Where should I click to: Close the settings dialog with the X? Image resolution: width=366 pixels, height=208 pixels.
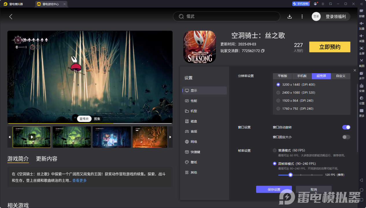[355, 70]
